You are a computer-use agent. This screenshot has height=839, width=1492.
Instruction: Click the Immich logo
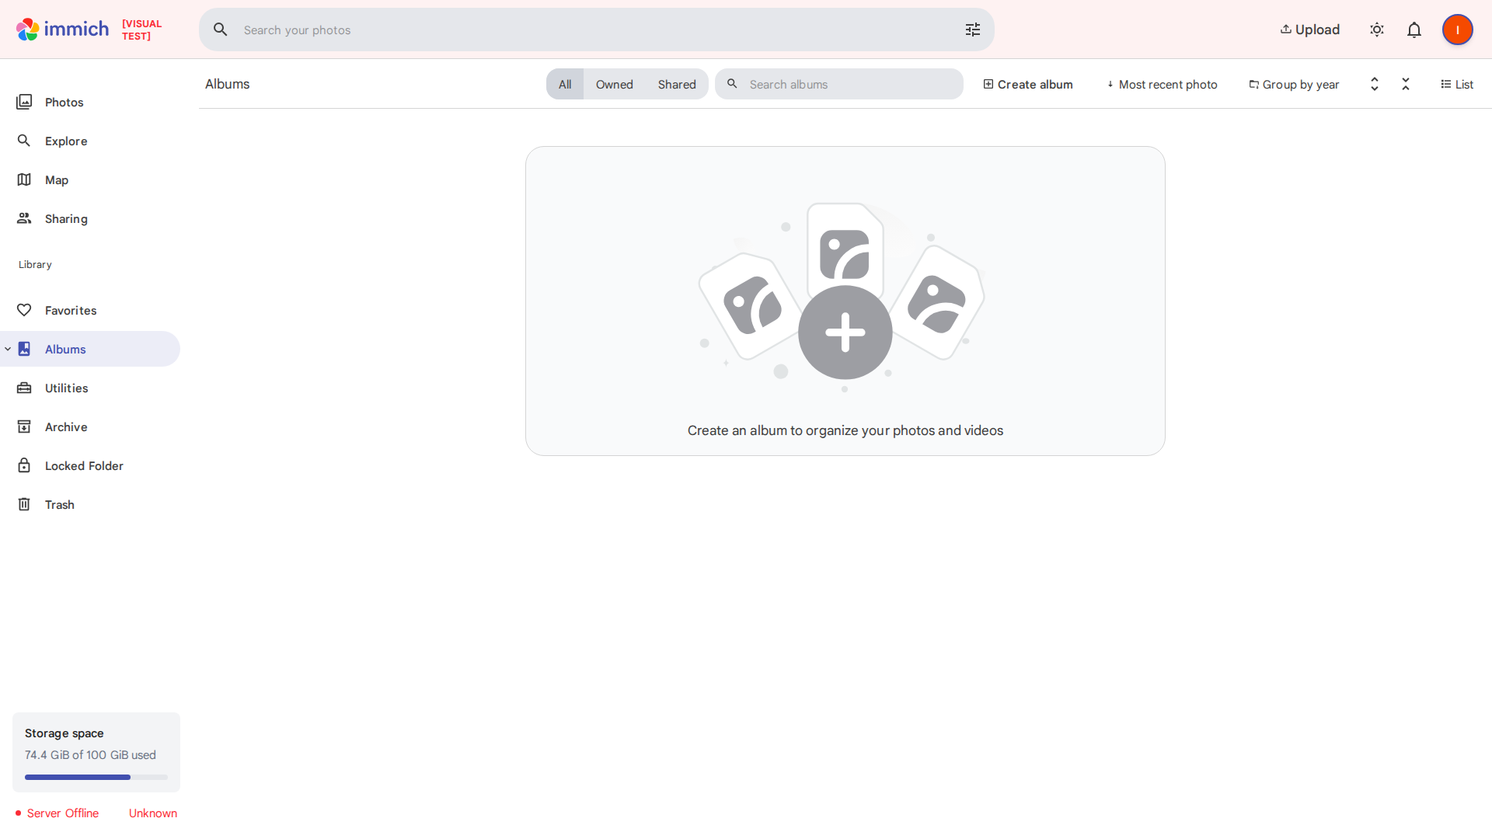point(62,30)
